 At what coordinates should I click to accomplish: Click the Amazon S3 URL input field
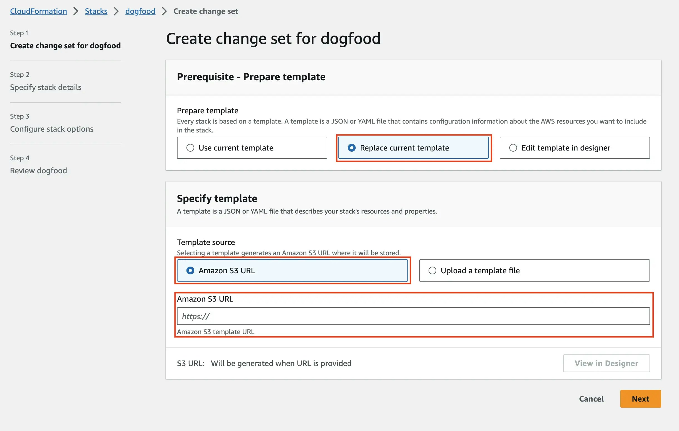tap(413, 316)
